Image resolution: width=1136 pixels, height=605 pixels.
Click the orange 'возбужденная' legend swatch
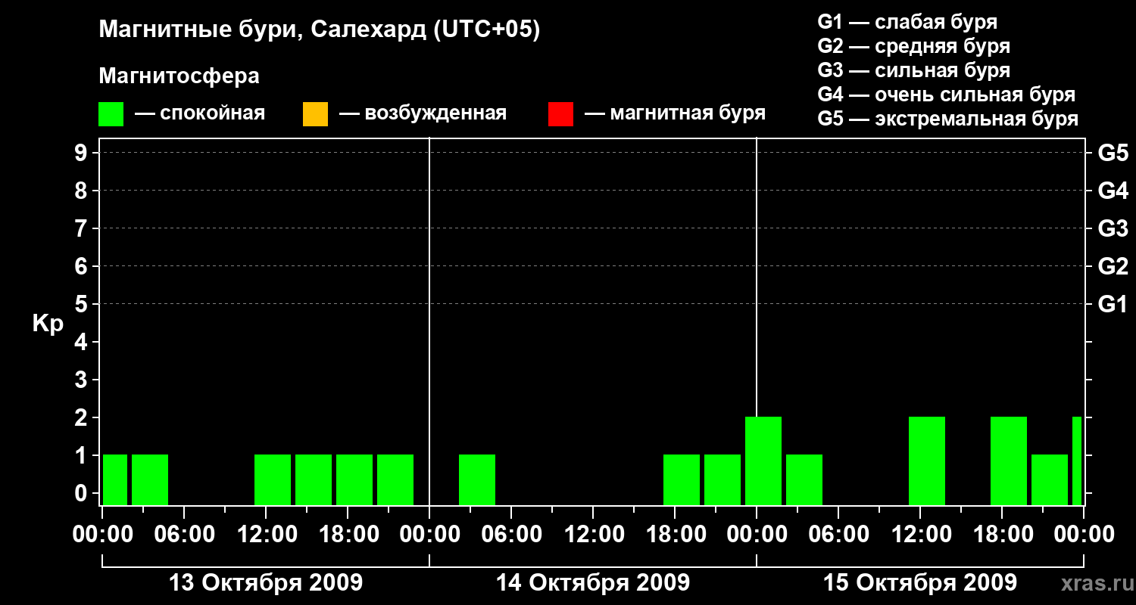pos(315,114)
